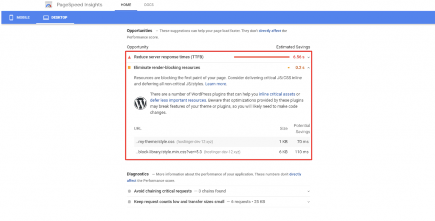435x221 pixels.
Task: Switch to MOBILE results
Action: 20,17
